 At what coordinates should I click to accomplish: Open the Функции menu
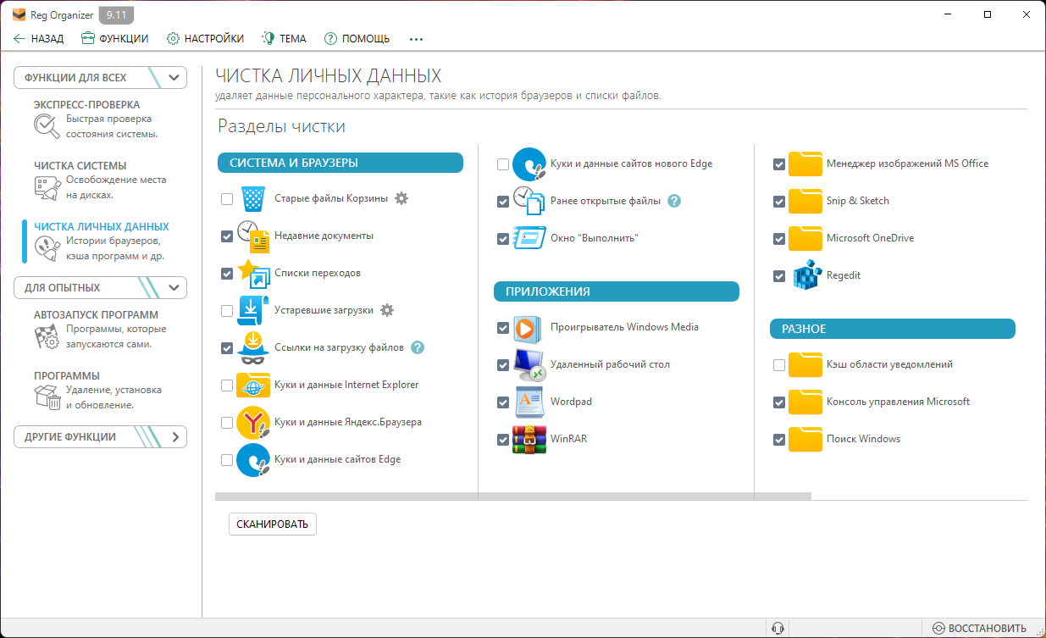(x=115, y=39)
